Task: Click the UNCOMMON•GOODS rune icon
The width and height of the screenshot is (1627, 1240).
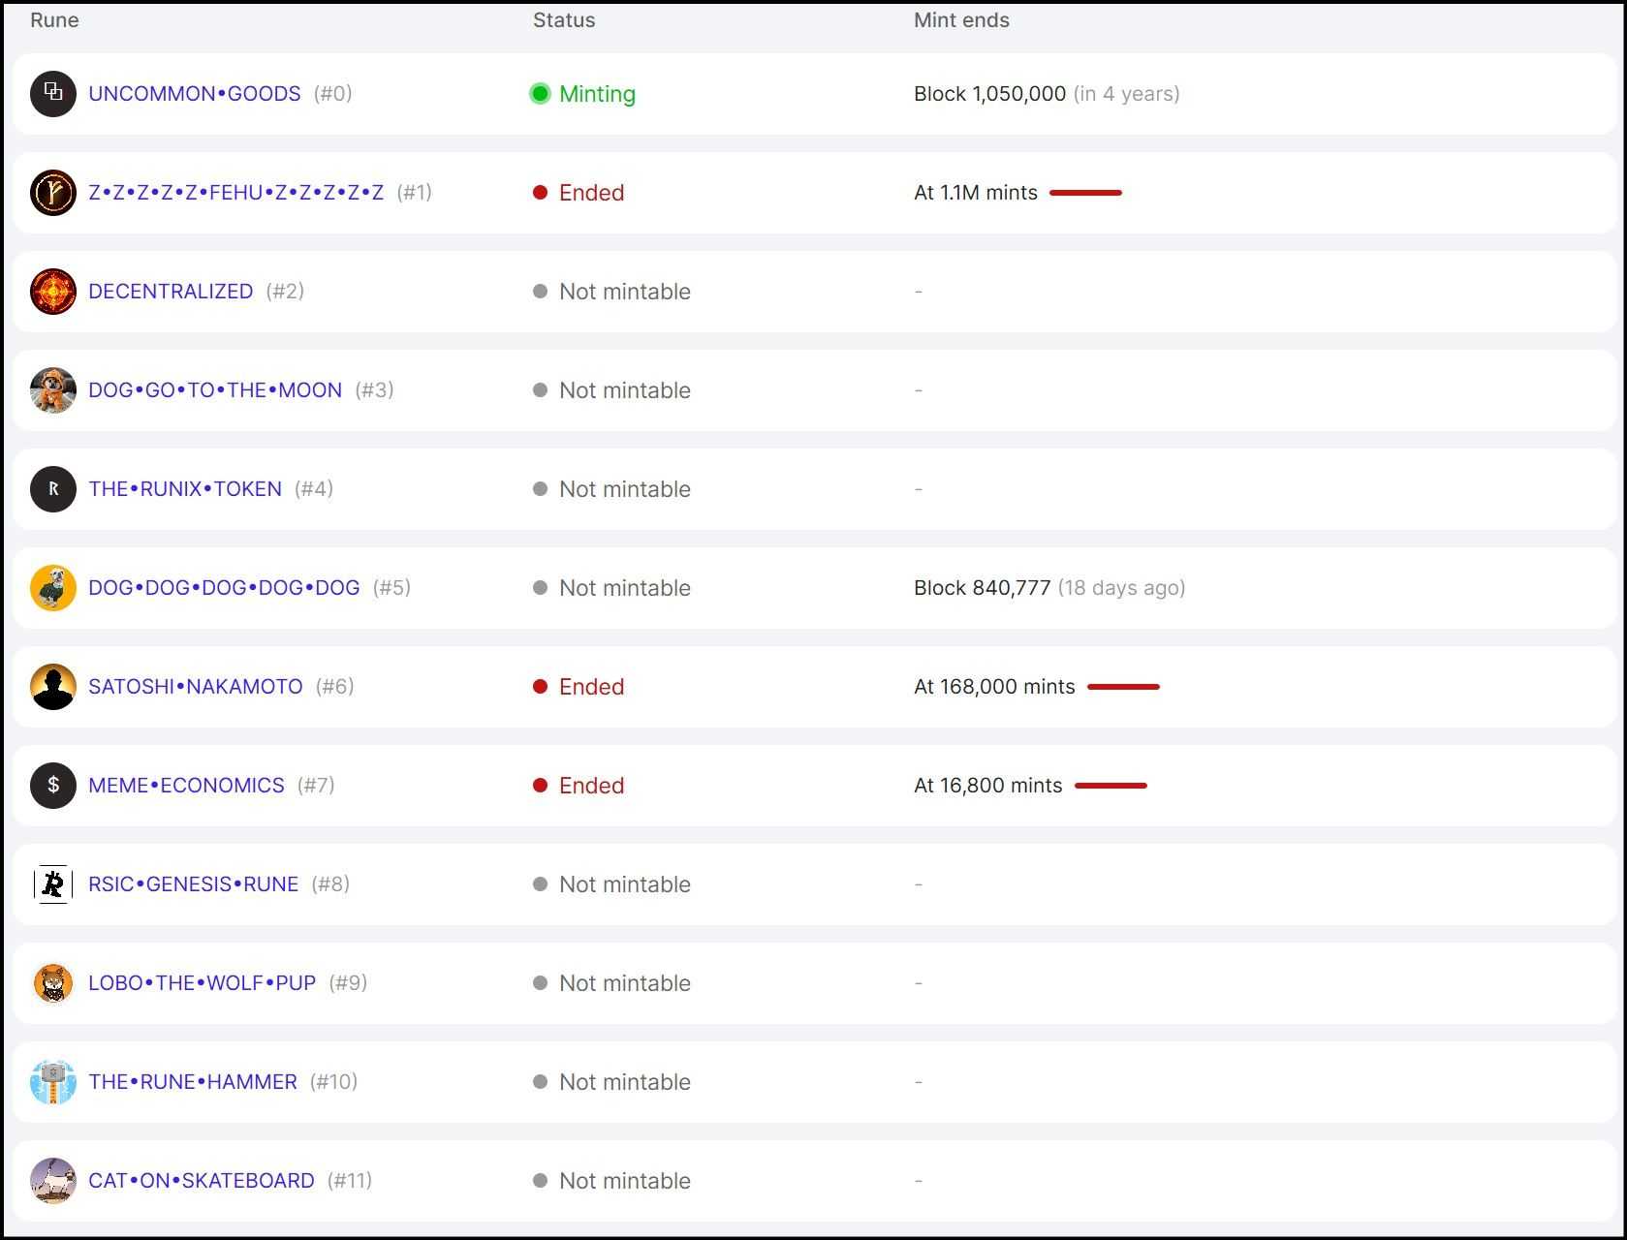Action: coord(53,94)
